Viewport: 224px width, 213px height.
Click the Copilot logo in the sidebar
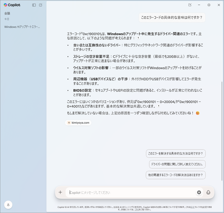12,5
